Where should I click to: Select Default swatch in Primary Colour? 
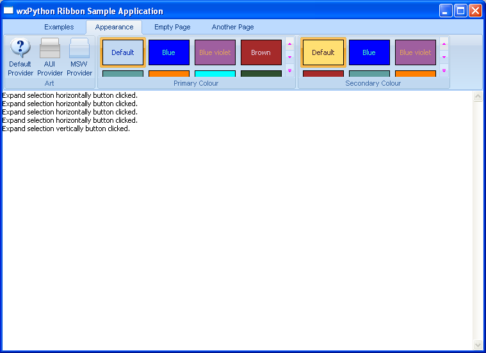(x=123, y=52)
